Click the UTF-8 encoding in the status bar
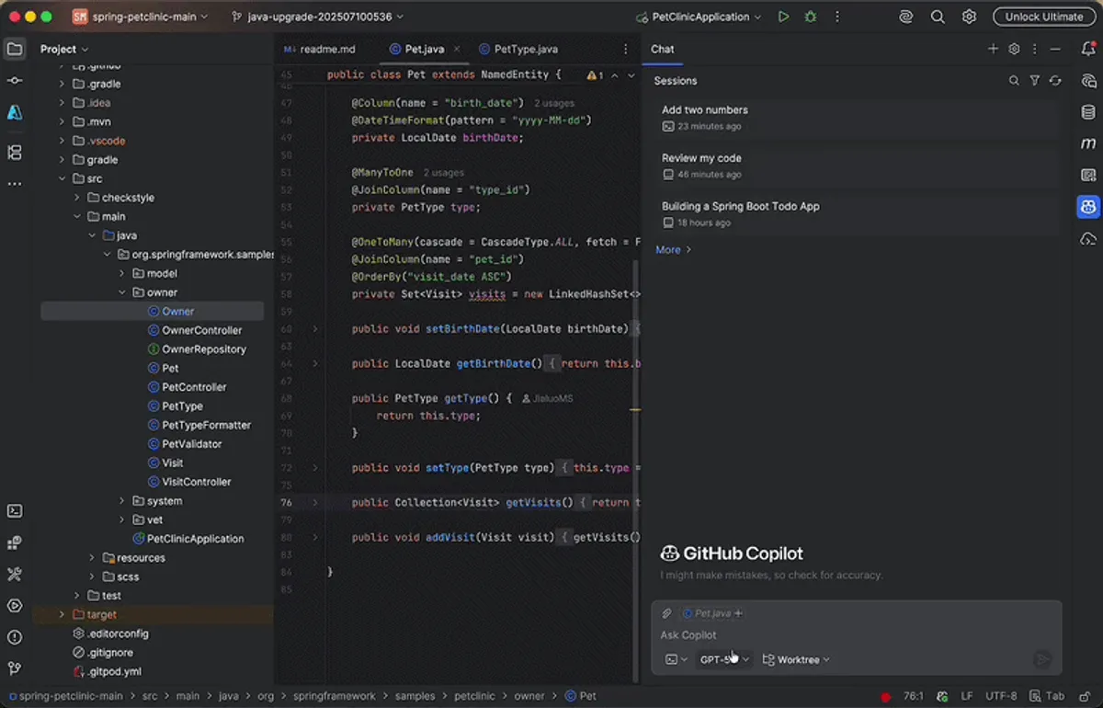This screenshot has width=1103, height=708. pyautogui.click(x=1000, y=697)
